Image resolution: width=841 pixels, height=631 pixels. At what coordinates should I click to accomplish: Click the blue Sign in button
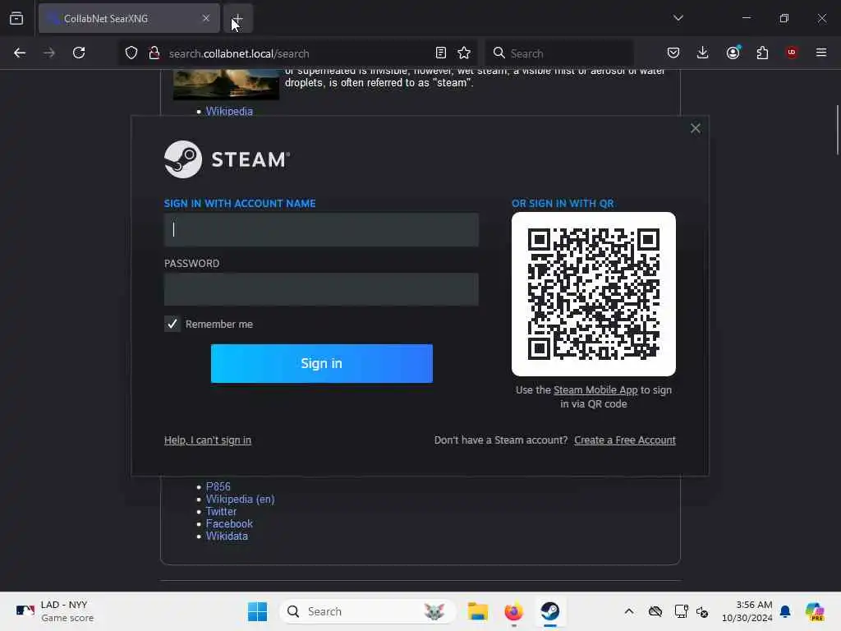tap(322, 363)
